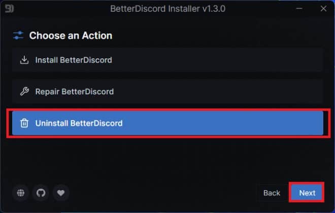Screen dimensions: 335x213
Task: Click the "Install BetterDiscord" label text
Action: tap(74, 60)
